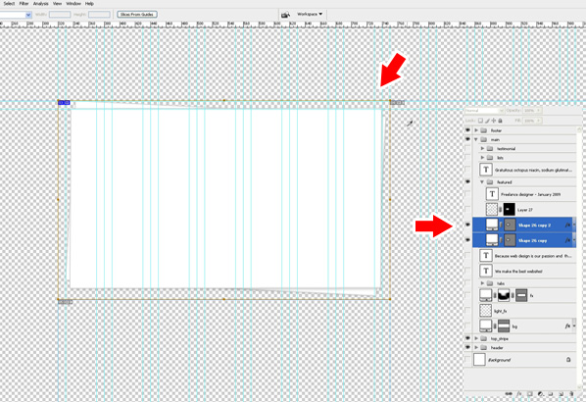The height and width of the screenshot is (402, 586).
Task: Open the Select menu
Action: (x=10, y=4)
